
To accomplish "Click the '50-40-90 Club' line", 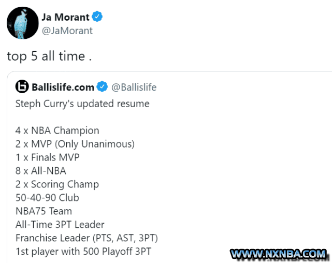I will pyautogui.click(x=47, y=198).
